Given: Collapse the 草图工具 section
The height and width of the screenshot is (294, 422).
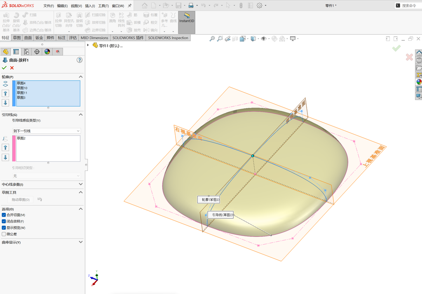Looking at the screenshot, I should (x=80, y=192).
